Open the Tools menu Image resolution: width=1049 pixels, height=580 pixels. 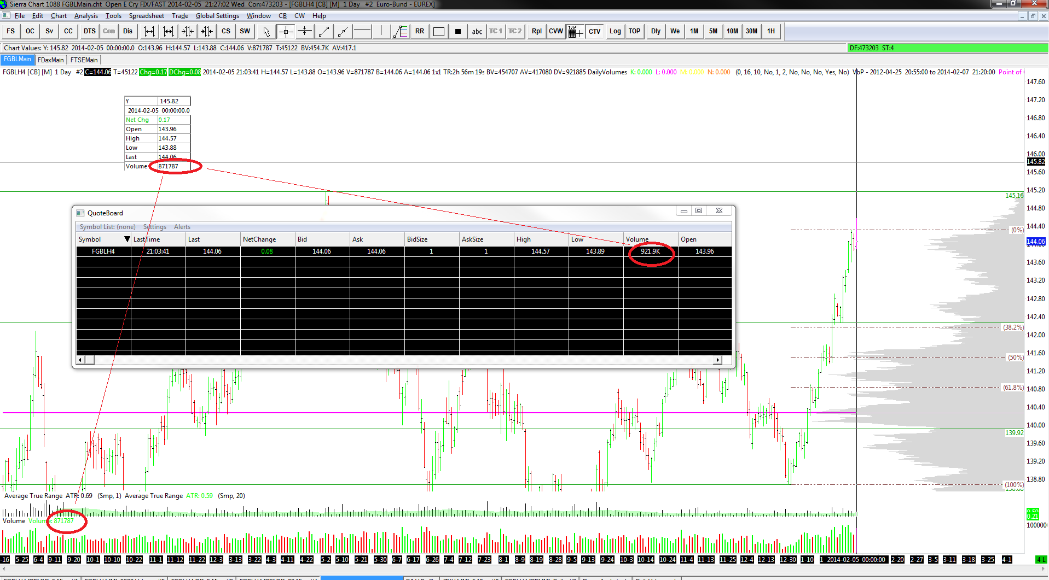[x=113, y=16]
